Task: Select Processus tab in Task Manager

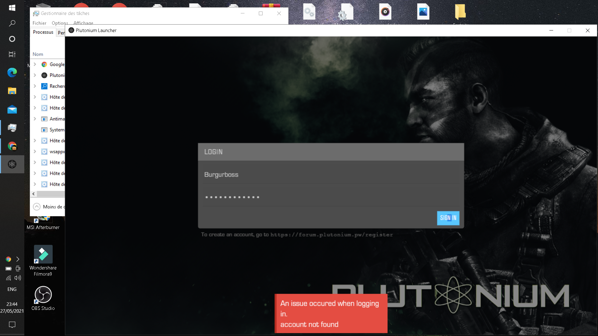Action: click(x=43, y=32)
